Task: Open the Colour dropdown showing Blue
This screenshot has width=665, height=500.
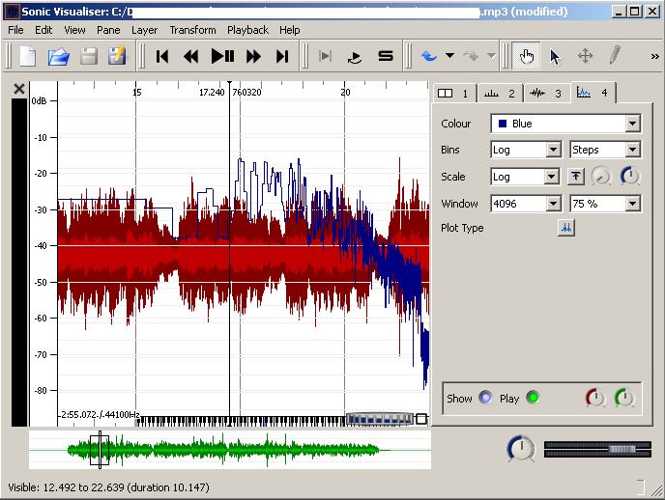Action: 565,124
